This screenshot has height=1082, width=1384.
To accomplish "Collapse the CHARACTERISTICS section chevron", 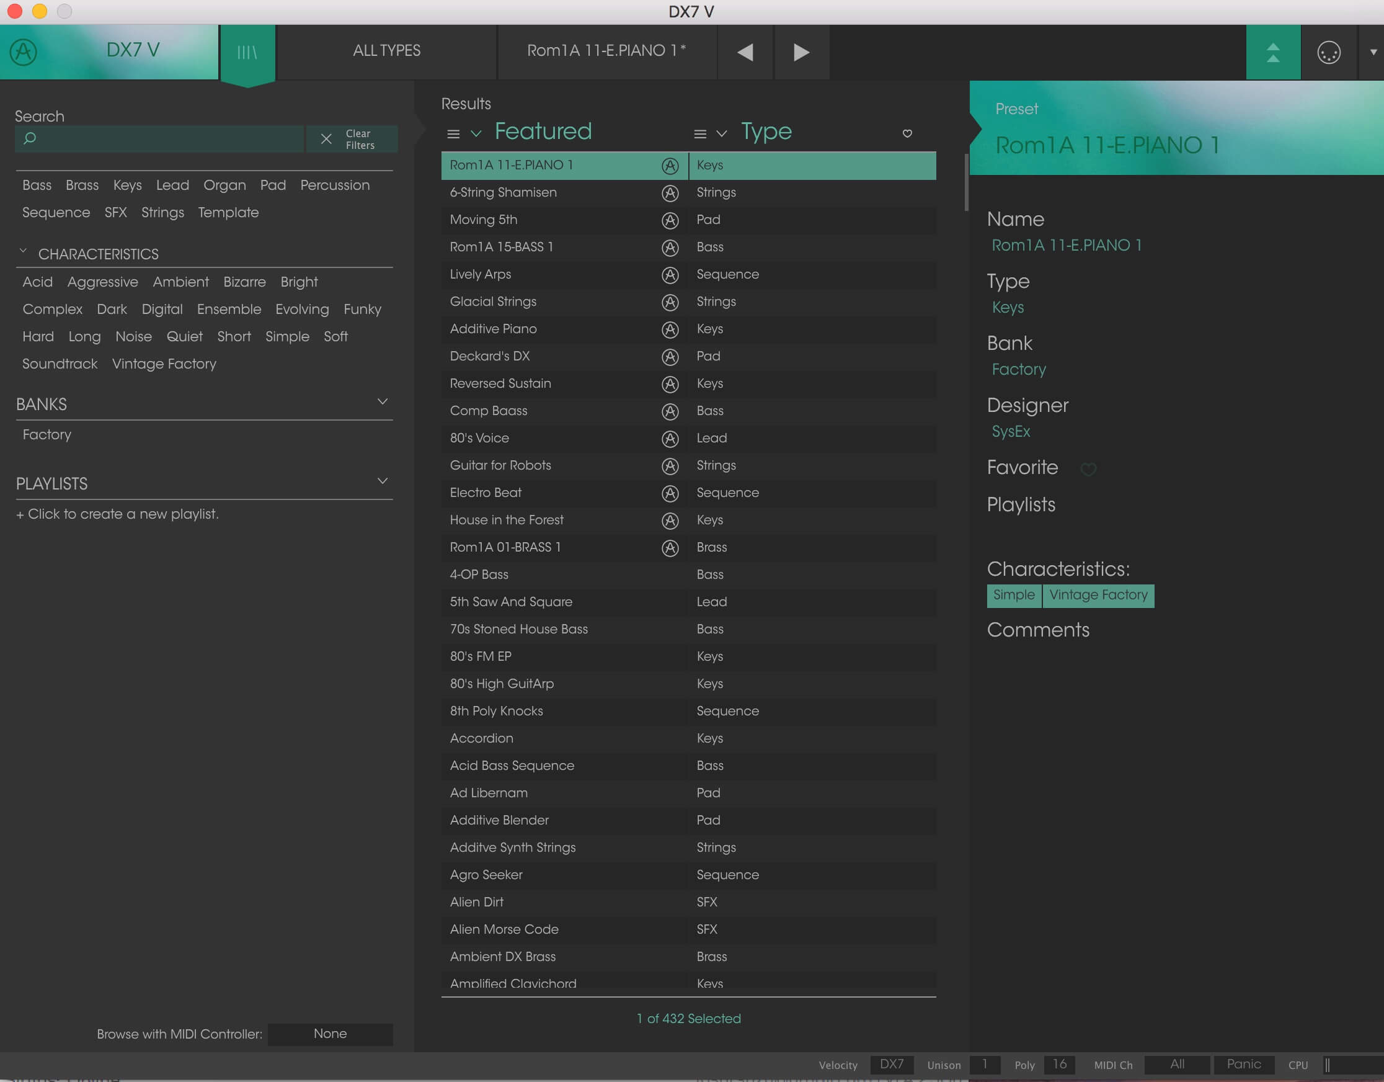I will (24, 251).
